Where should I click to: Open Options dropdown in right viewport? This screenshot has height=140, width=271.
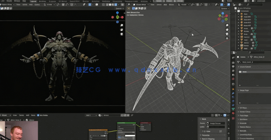click(x=225, y=8)
